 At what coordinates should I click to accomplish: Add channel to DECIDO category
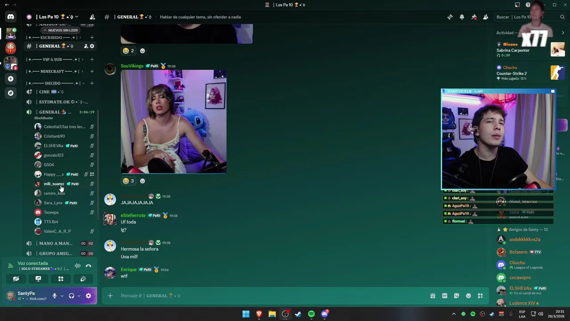(x=92, y=83)
